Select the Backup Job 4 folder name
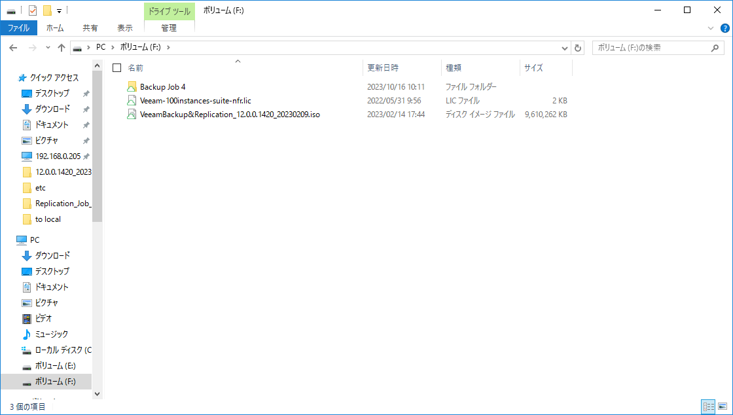Image resolution: width=733 pixels, height=415 pixels. pyautogui.click(x=163, y=87)
